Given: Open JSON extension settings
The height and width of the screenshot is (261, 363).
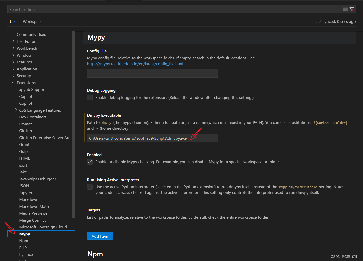Looking at the screenshot, I should (x=24, y=186).
